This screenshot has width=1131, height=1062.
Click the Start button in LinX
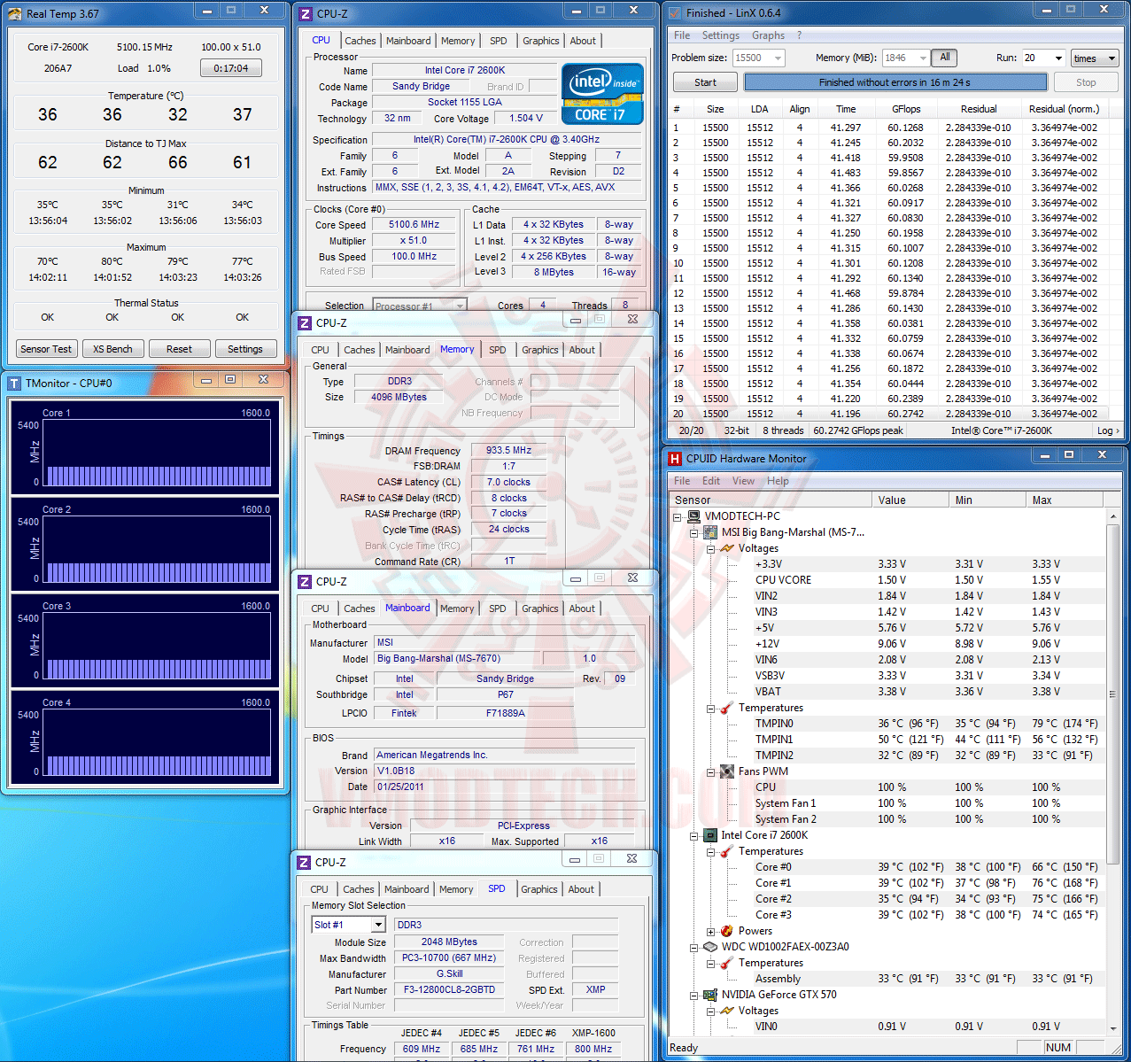(x=705, y=82)
